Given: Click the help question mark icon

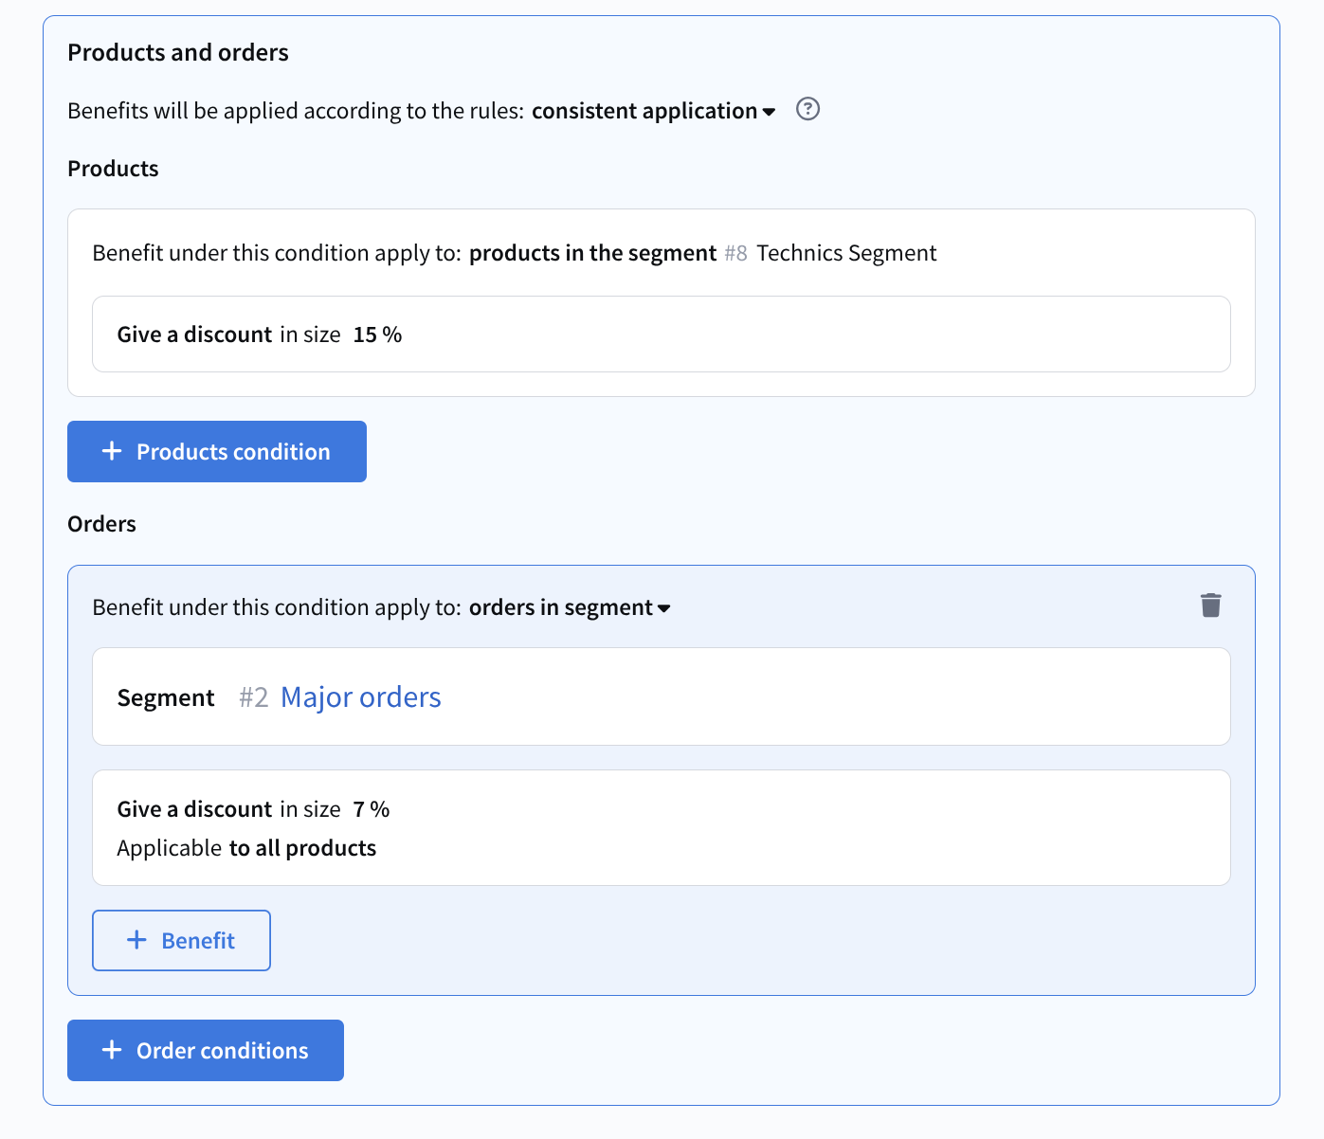Looking at the screenshot, I should [807, 109].
